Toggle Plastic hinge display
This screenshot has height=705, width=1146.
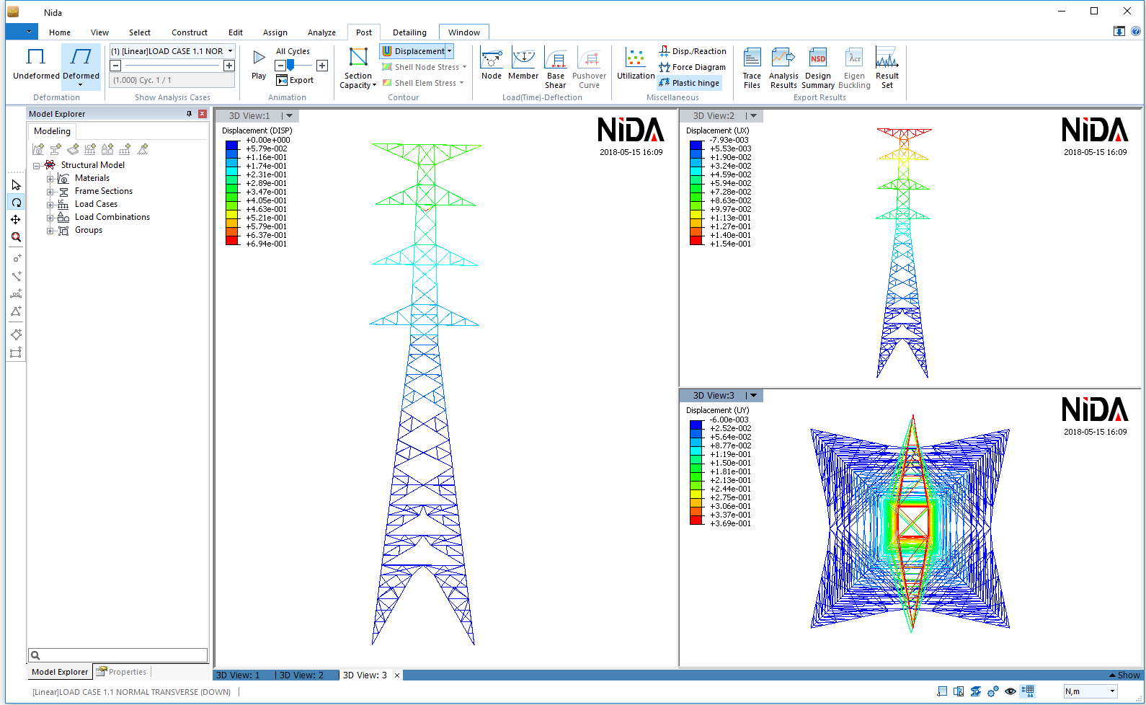click(x=689, y=83)
